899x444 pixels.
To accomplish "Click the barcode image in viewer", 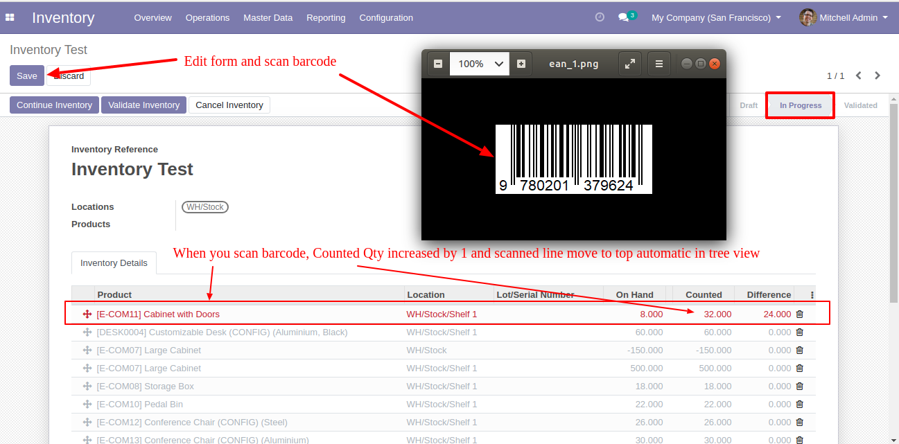I will (574, 159).
